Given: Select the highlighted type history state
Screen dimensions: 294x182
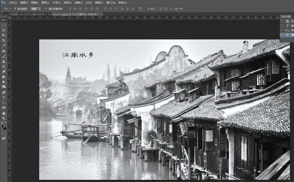Looking at the screenshot, I should tap(287, 35).
